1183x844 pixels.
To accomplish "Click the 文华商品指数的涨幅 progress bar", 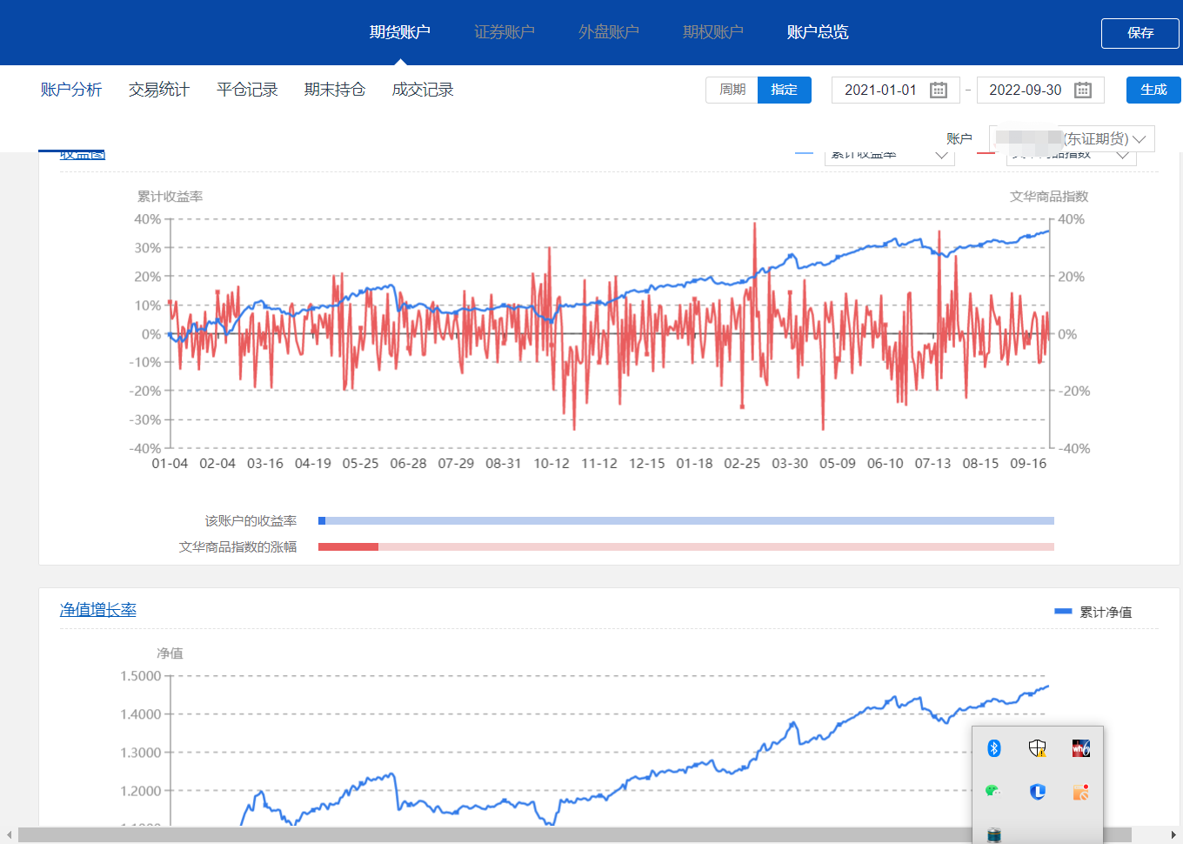I will pos(686,547).
